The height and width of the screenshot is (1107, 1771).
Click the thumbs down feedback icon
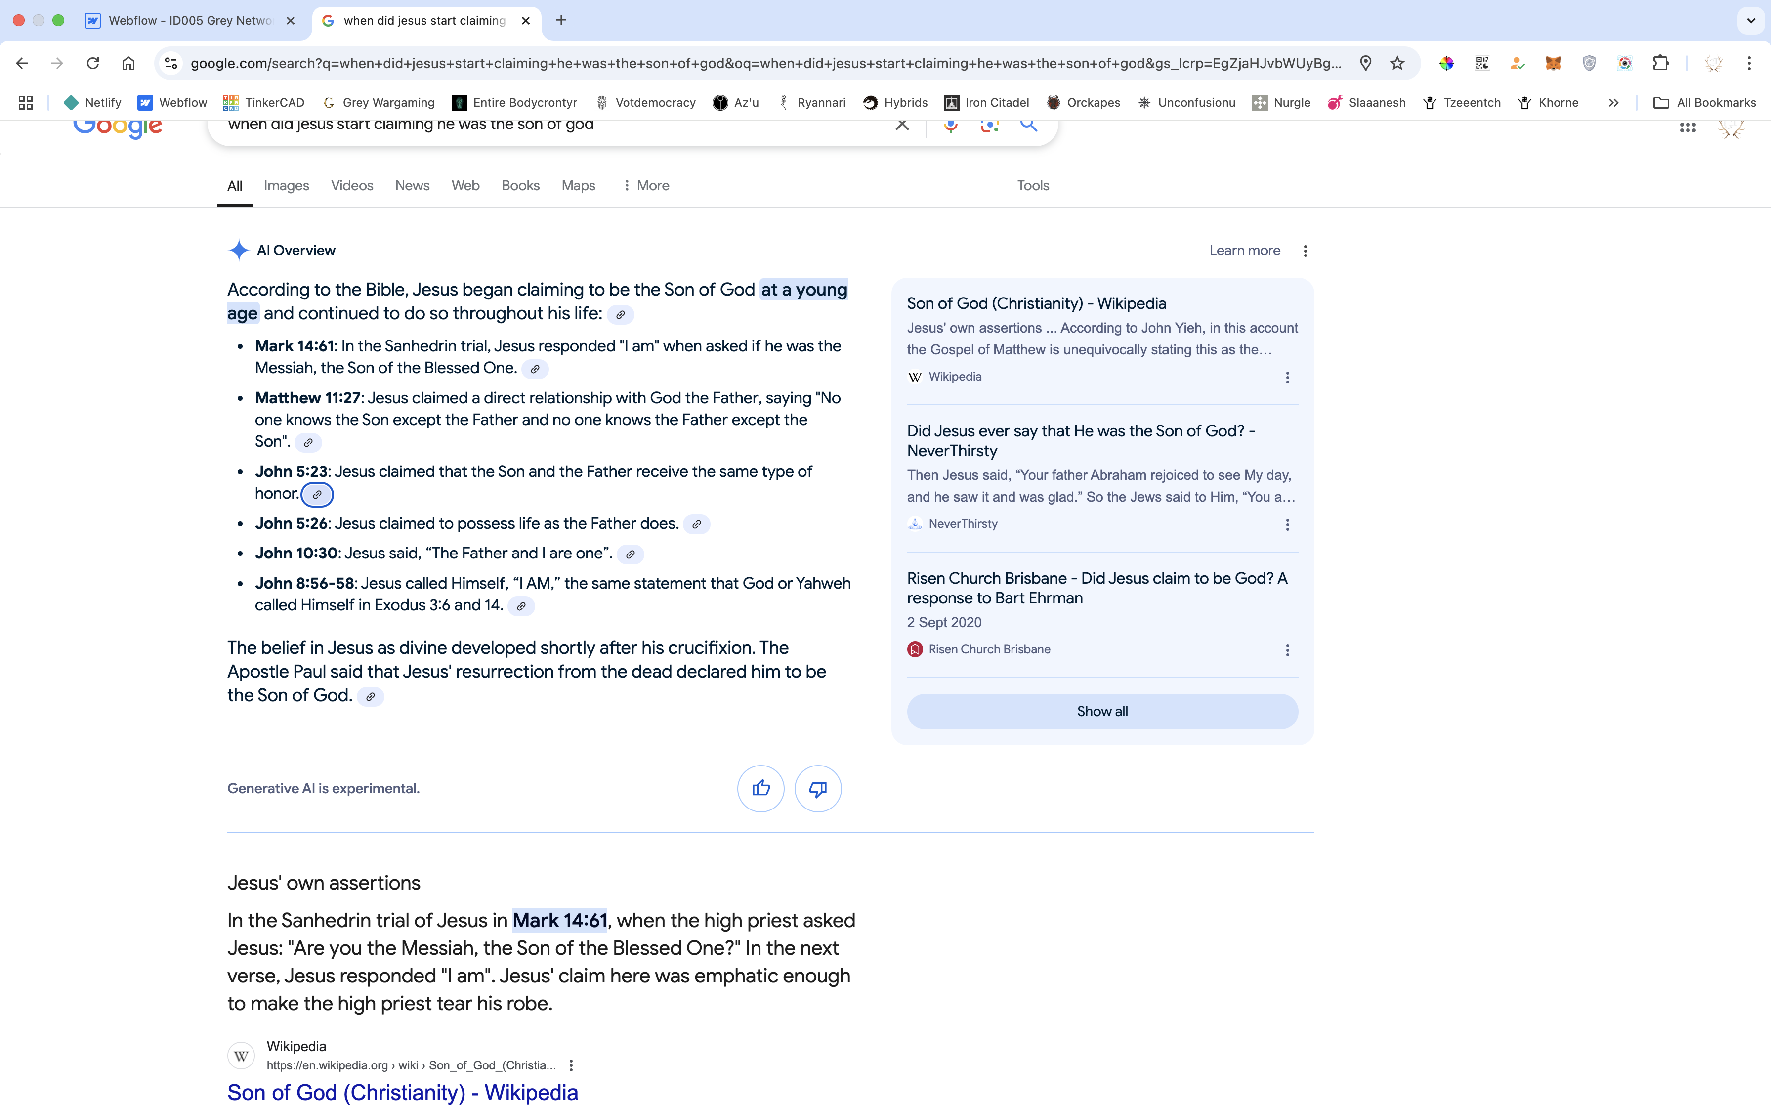coord(817,789)
